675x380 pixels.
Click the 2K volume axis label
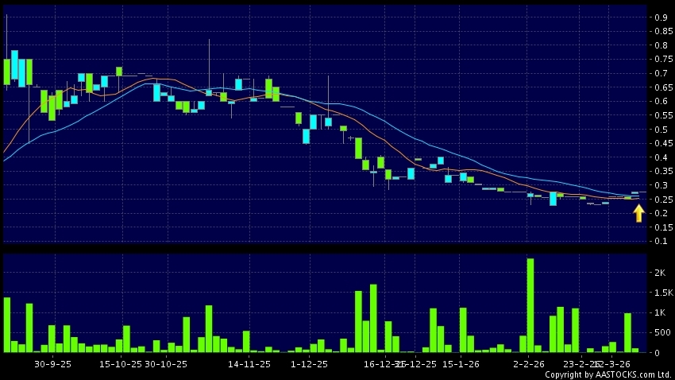click(659, 273)
